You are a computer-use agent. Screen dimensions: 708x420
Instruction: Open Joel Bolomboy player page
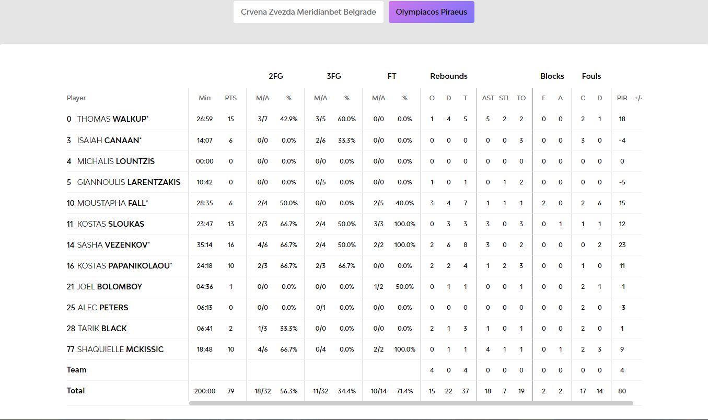tap(109, 286)
